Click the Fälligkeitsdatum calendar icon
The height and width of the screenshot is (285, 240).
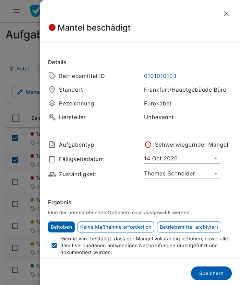click(52, 159)
